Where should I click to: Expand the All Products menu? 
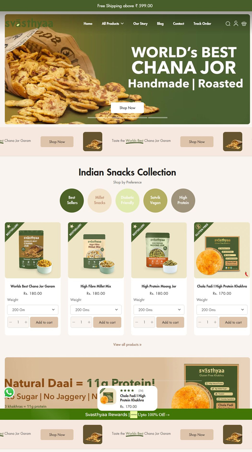click(112, 24)
